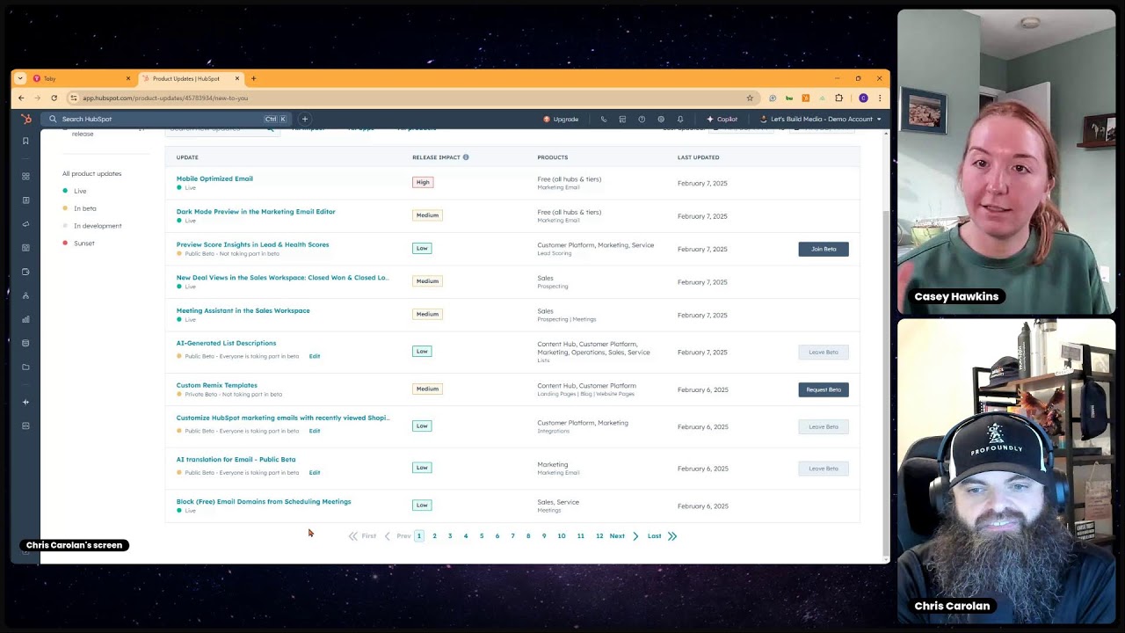
Task: Expand the Chrome tab search chevron
Action: pos(20,78)
